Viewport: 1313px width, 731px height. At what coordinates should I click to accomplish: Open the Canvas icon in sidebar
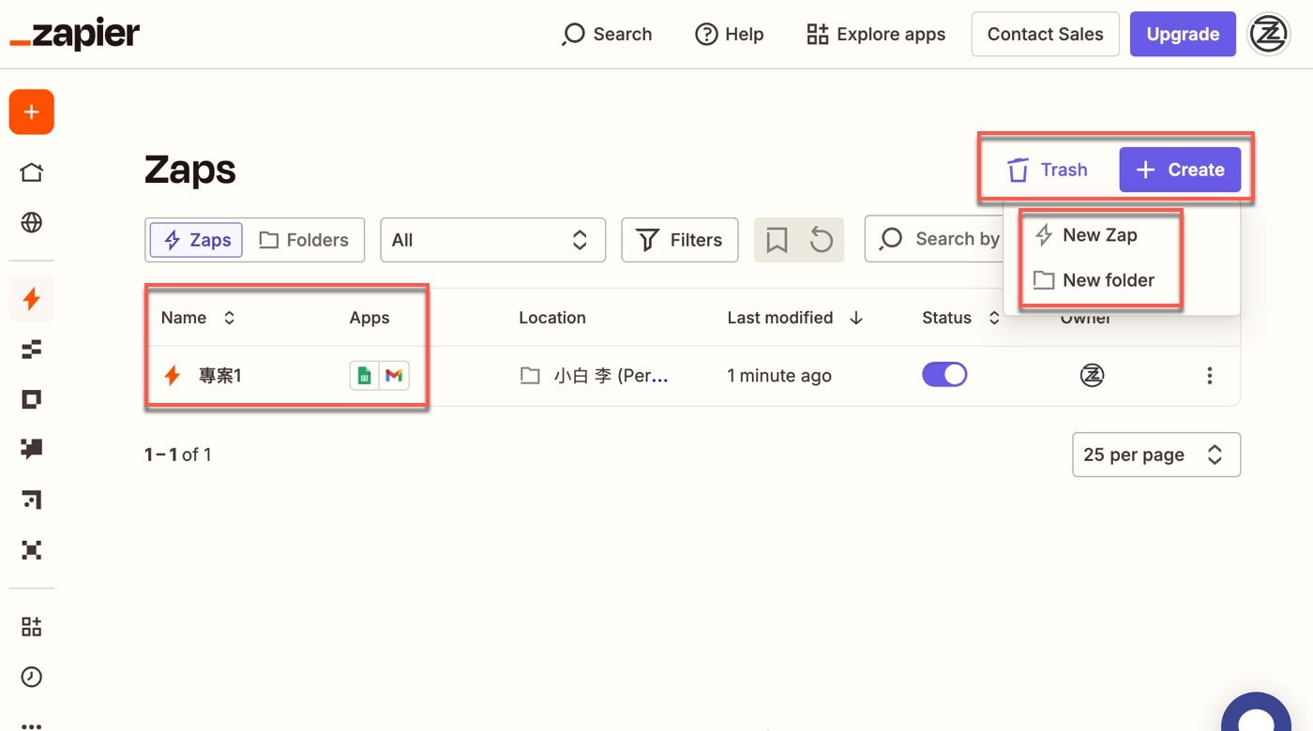click(32, 500)
